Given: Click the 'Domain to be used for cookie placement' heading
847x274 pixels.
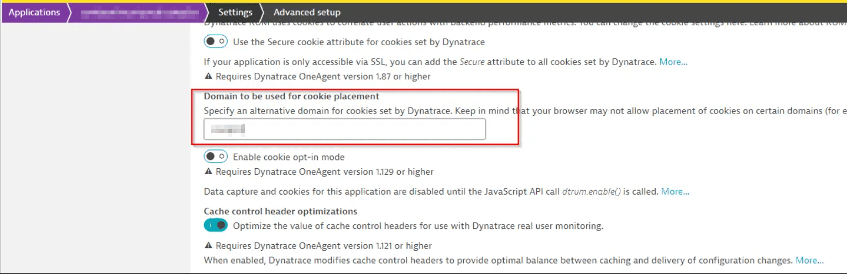Looking at the screenshot, I should 291,96.
